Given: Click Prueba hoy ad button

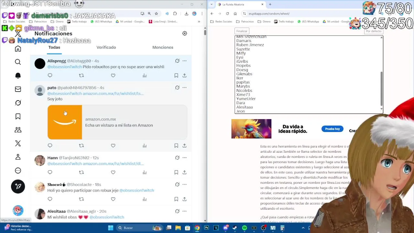Looking at the screenshot, I should [332, 129].
